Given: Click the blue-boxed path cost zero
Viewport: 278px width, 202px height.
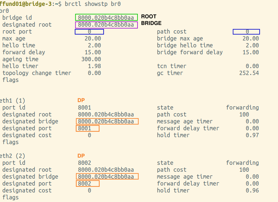Looking at the screenshot, I should pyautogui.click(x=246, y=32).
